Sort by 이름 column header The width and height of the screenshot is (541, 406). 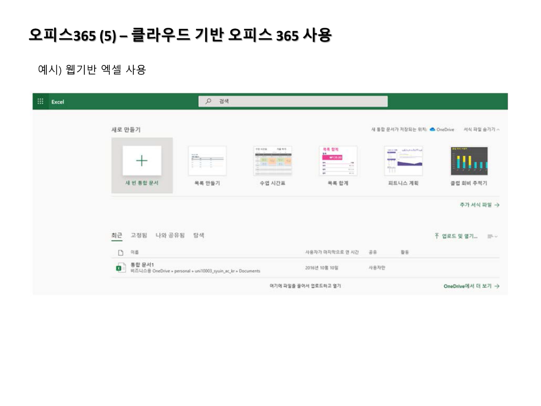pos(134,252)
